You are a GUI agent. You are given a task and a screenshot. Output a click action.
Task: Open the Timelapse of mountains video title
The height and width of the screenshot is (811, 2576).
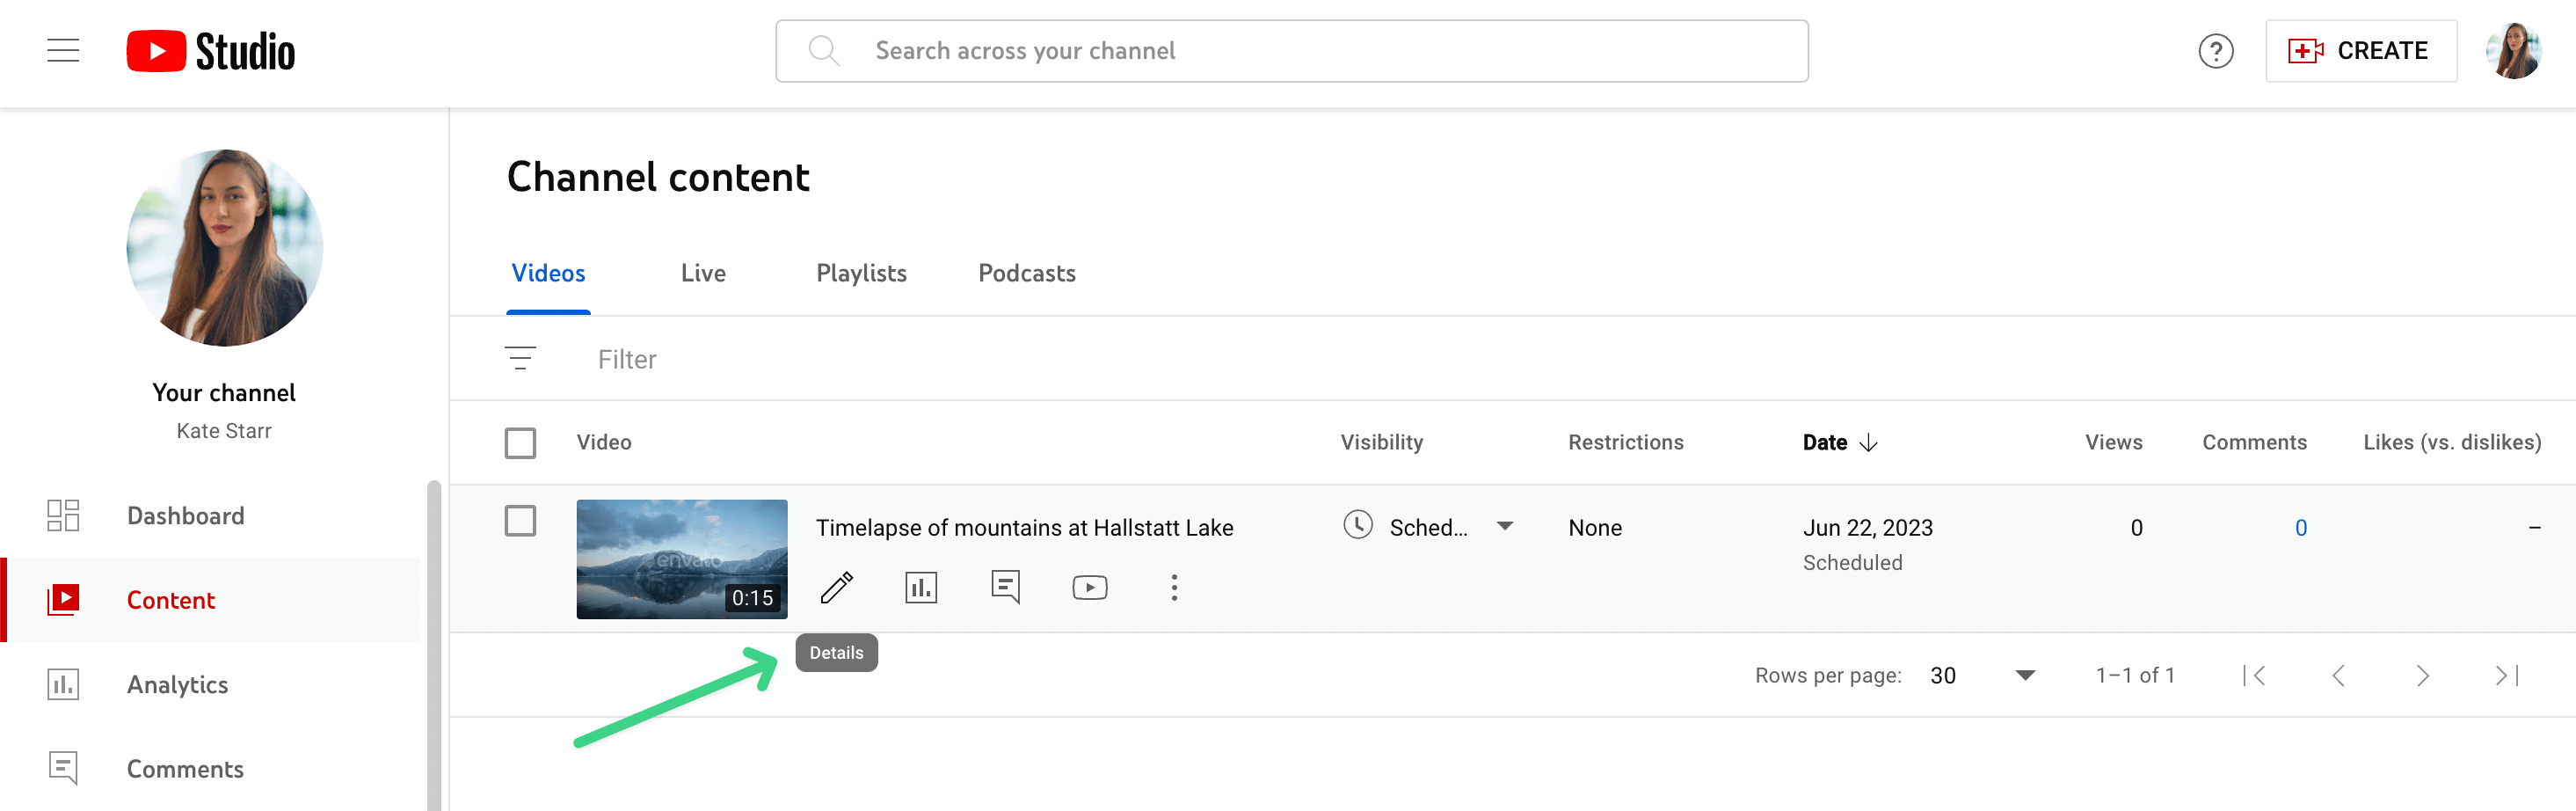pyautogui.click(x=1024, y=528)
